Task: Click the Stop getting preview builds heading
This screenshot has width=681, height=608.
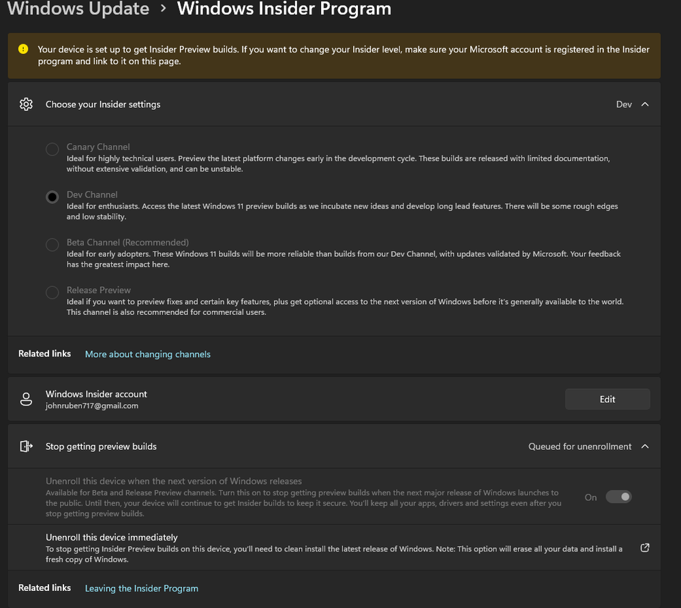Action: coord(101,446)
